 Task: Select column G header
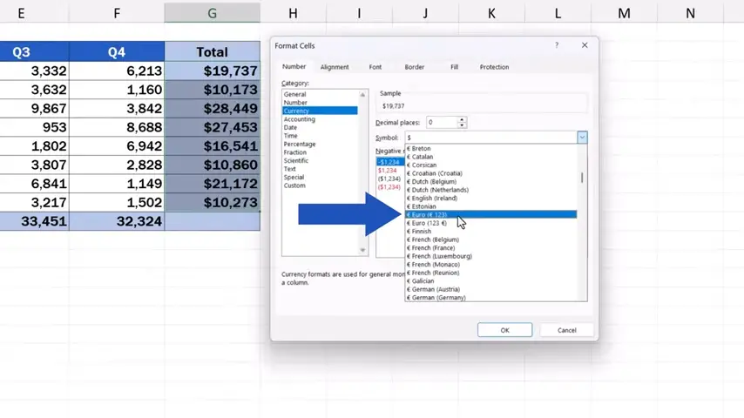[212, 13]
